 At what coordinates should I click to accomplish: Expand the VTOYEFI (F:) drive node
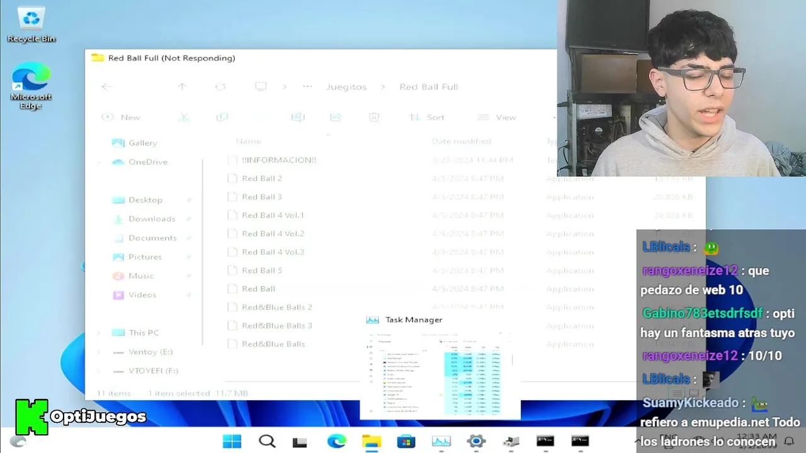pyautogui.click(x=98, y=371)
